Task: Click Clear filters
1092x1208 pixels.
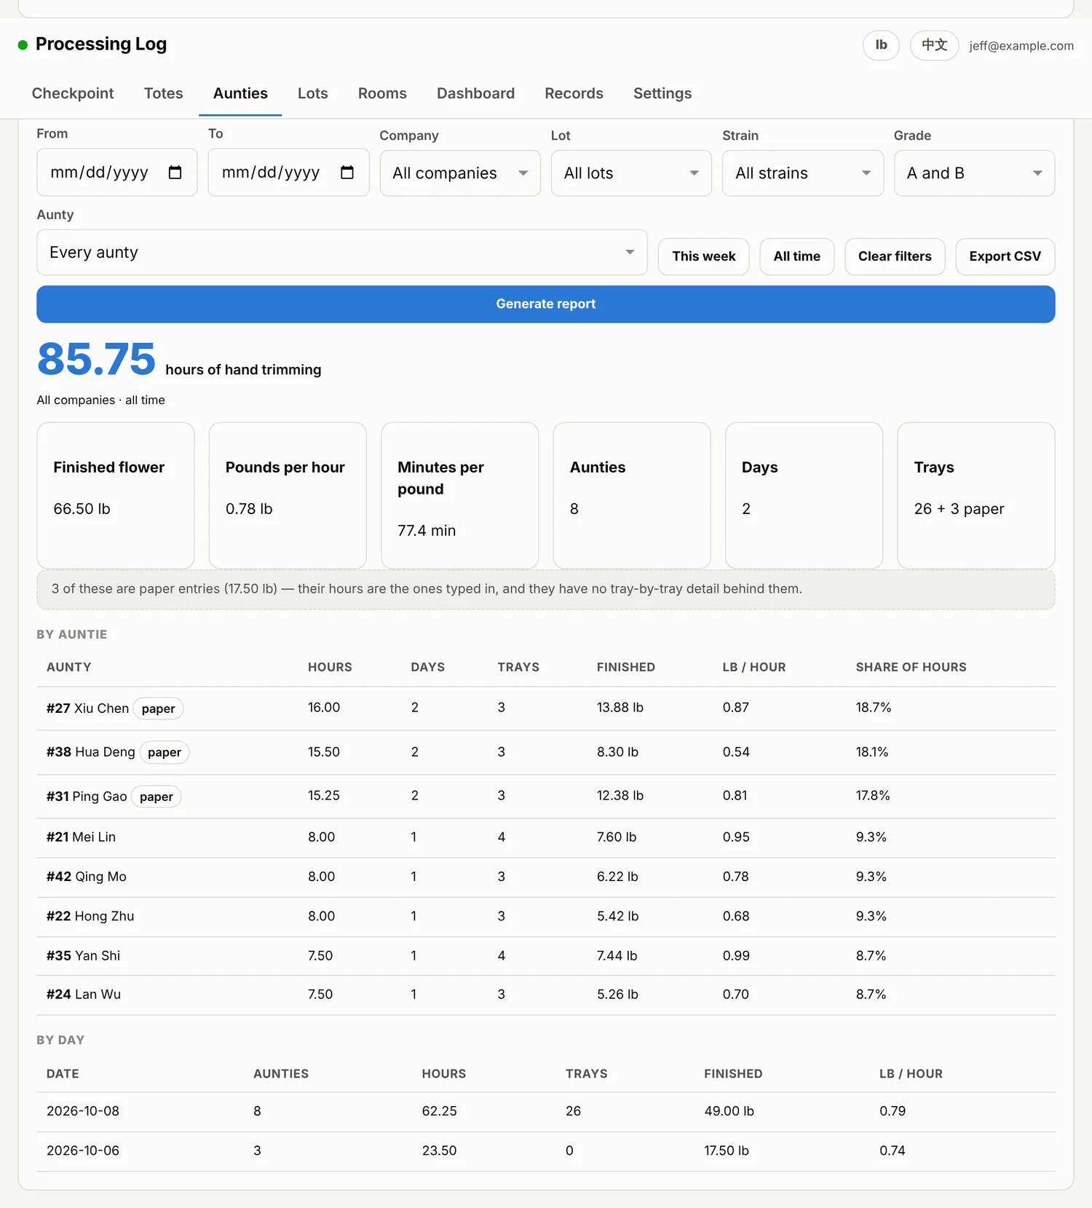Action: 895,256
